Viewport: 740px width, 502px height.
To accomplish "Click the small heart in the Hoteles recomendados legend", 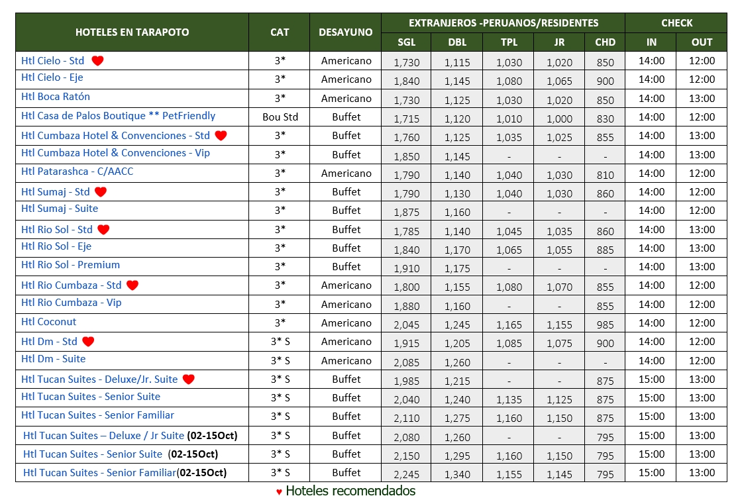I will coord(280,492).
